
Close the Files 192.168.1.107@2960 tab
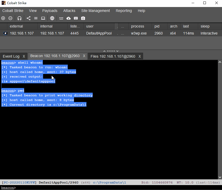click(x=140, y=56)
